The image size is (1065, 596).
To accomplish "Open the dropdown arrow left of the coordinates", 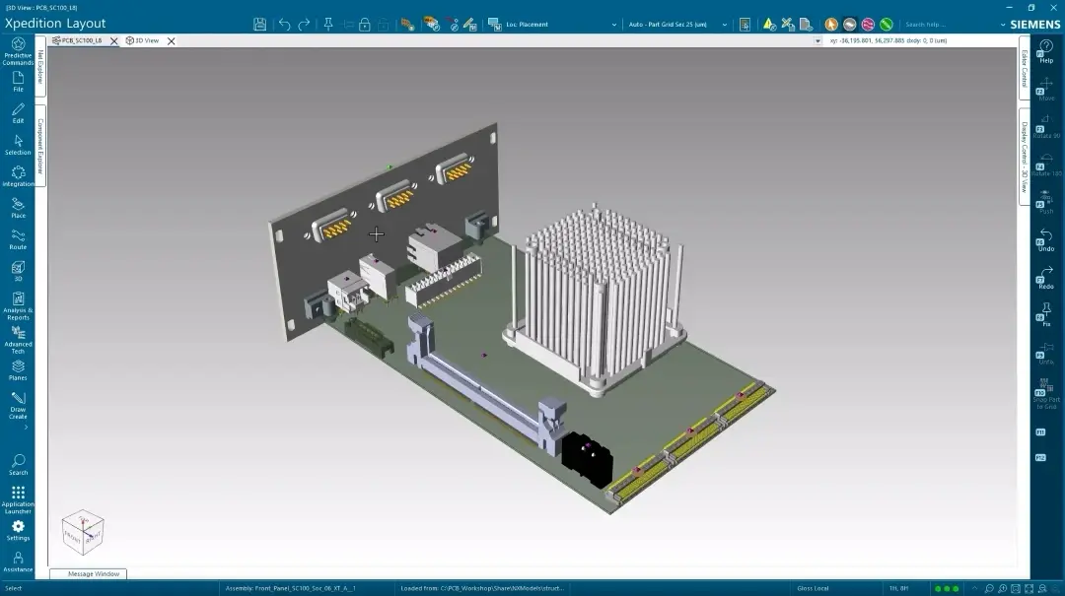I will pyautogui.click(x=817, y=40).
